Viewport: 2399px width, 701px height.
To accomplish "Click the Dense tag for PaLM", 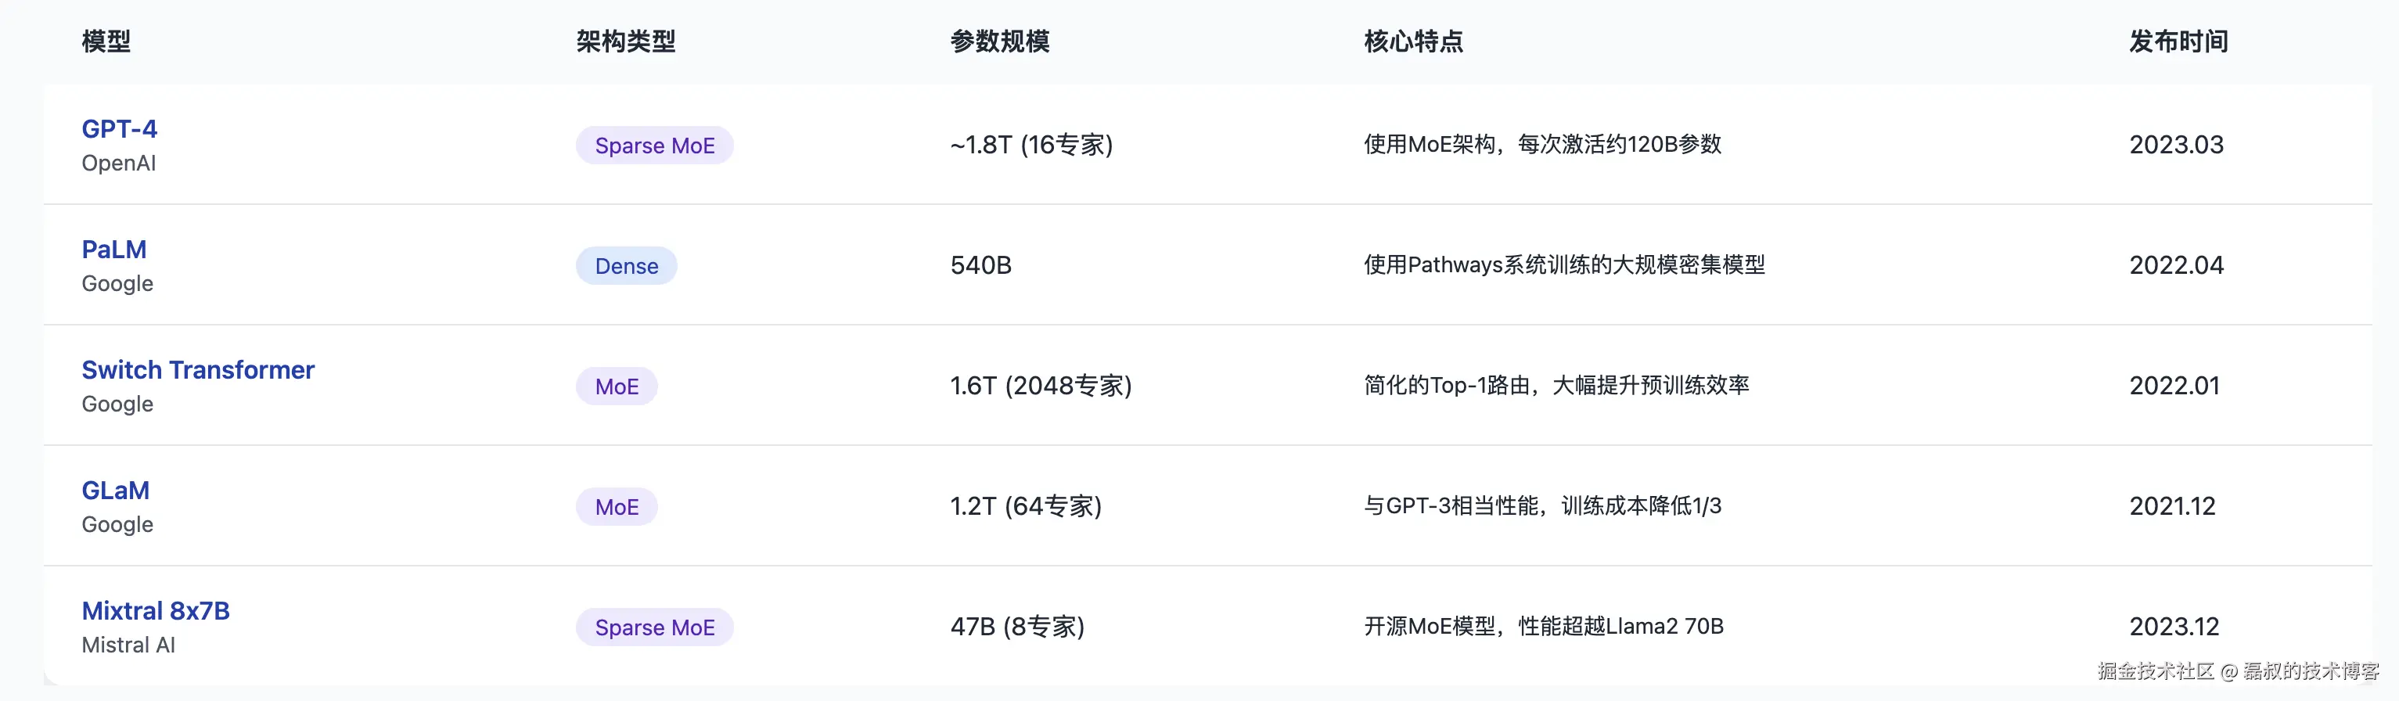I will click(627, 266).
